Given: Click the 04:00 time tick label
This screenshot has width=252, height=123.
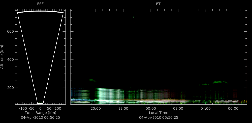Looking at the screenshot, I should 206,108.
